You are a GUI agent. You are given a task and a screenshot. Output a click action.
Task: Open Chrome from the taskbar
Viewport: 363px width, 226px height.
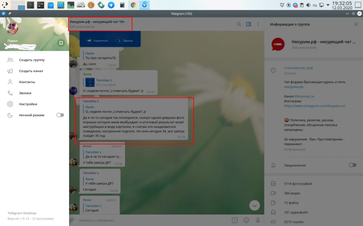tap(133, 5)
